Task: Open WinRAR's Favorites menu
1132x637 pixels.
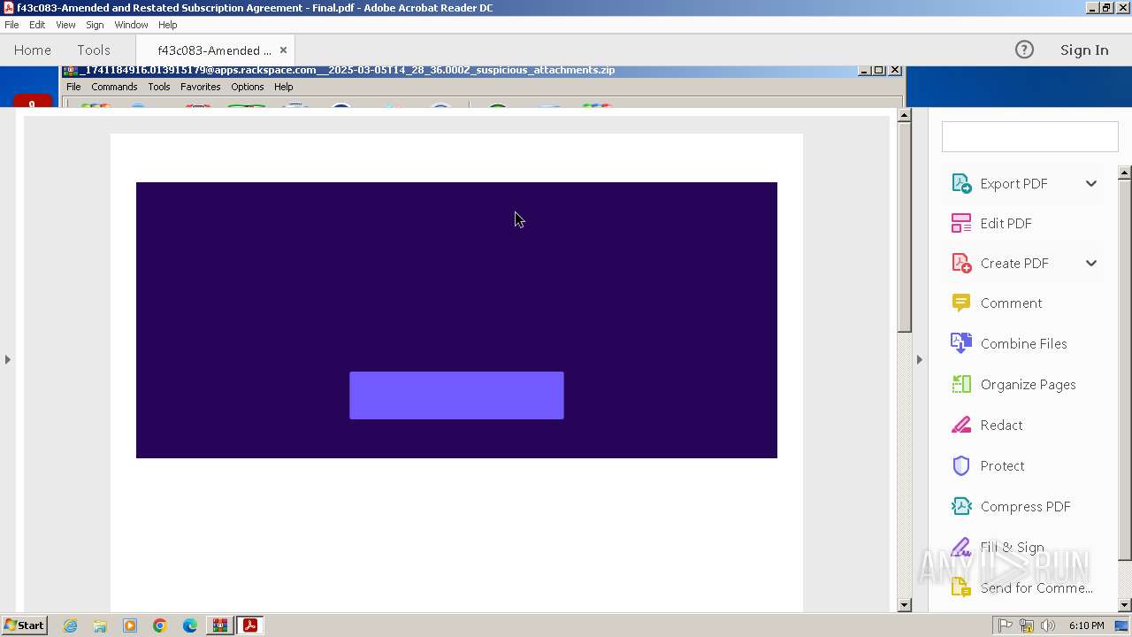Action: click(x=201, y=87)
